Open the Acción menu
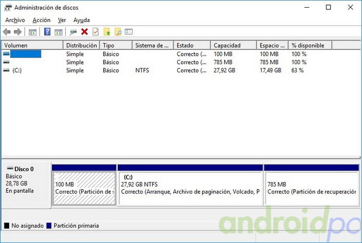The image size is (362, 243). (41, 20)
